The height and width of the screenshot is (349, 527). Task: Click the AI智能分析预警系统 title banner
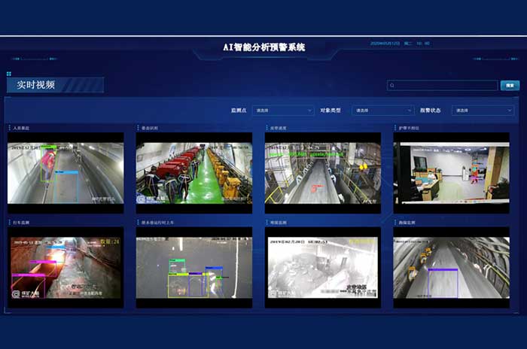(263, 47)
